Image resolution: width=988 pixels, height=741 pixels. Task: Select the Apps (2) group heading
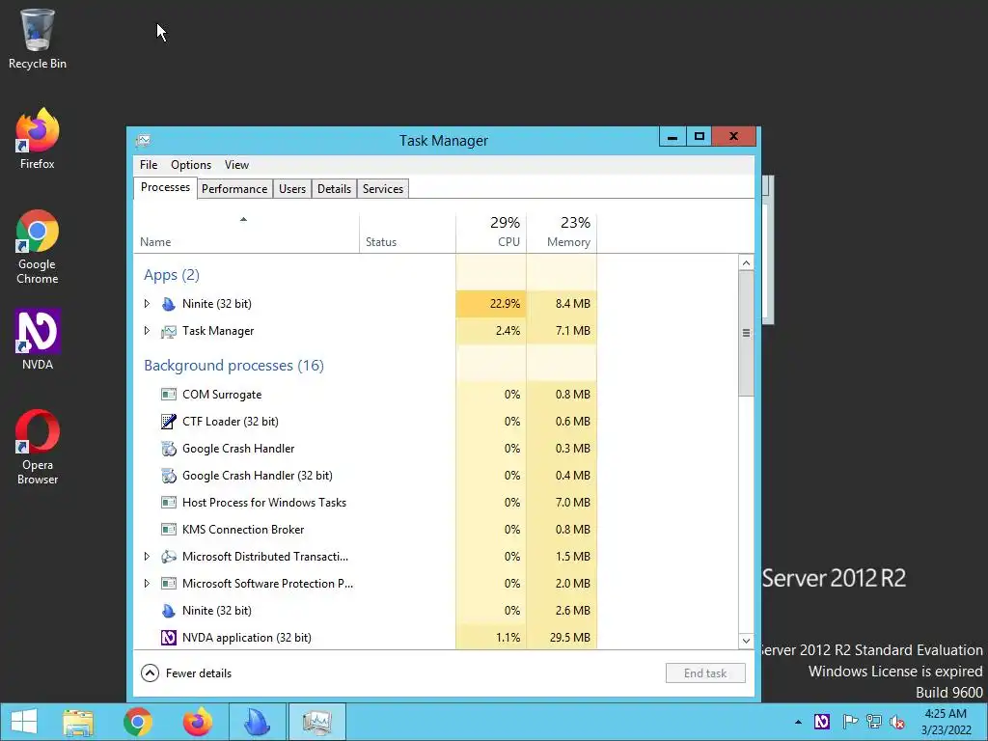click(x=172, y=275)
